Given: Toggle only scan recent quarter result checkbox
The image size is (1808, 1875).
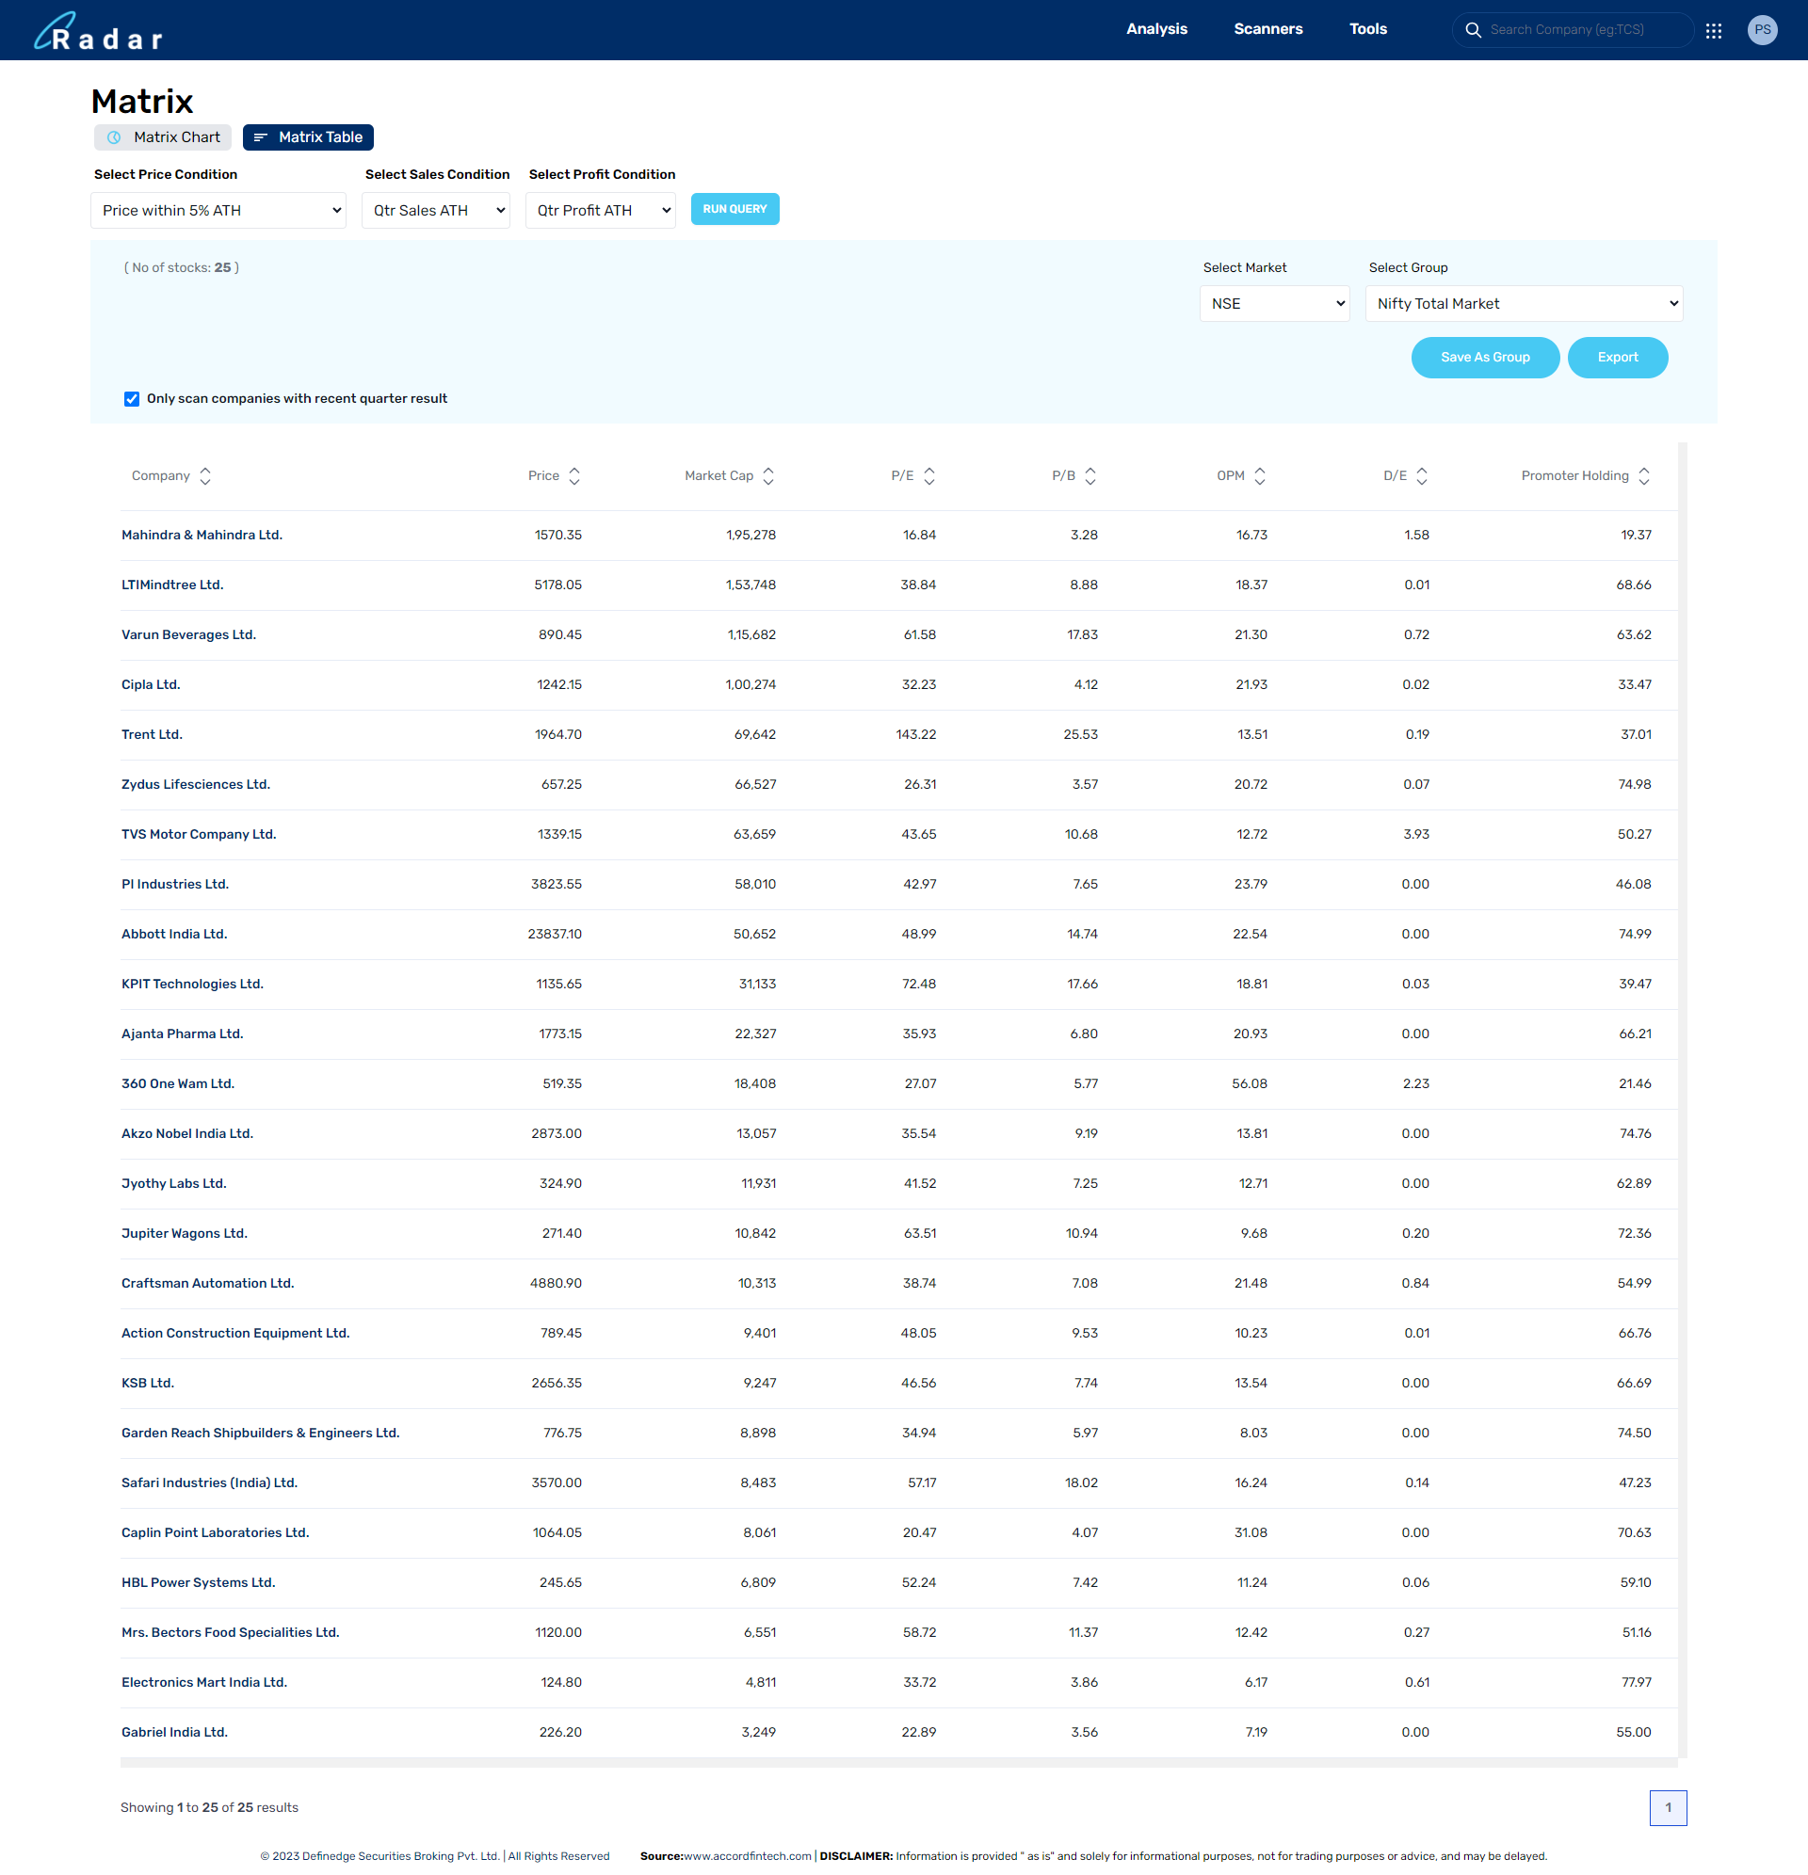Looking at the screenshot, I should click(x=132, y=399).
